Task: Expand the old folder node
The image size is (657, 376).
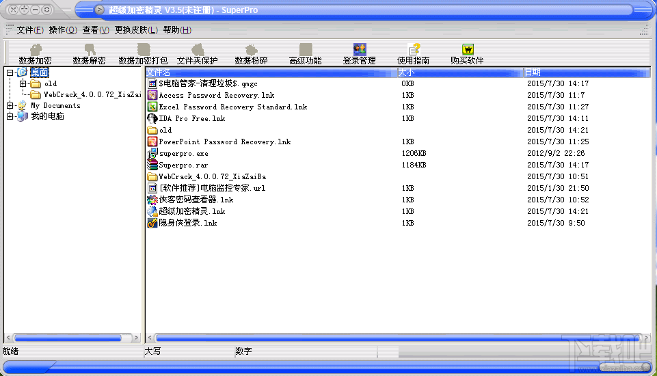Action: [x=23, y=84]
